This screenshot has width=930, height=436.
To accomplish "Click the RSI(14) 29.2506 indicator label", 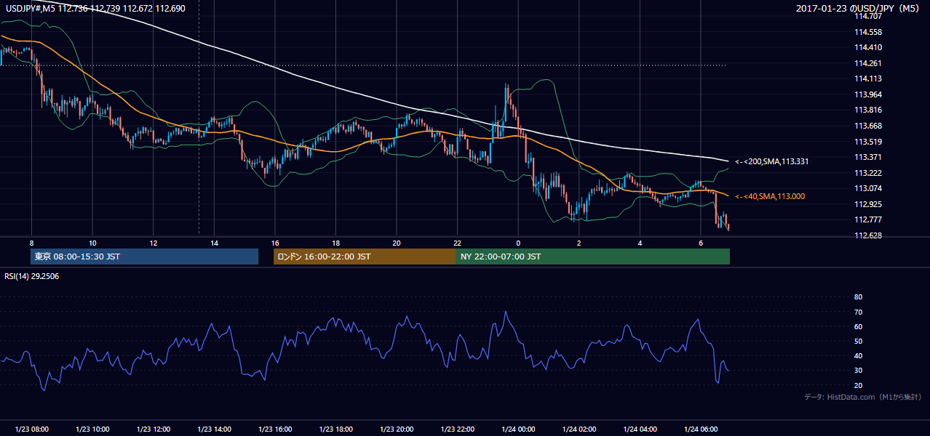I will (31, 277).
